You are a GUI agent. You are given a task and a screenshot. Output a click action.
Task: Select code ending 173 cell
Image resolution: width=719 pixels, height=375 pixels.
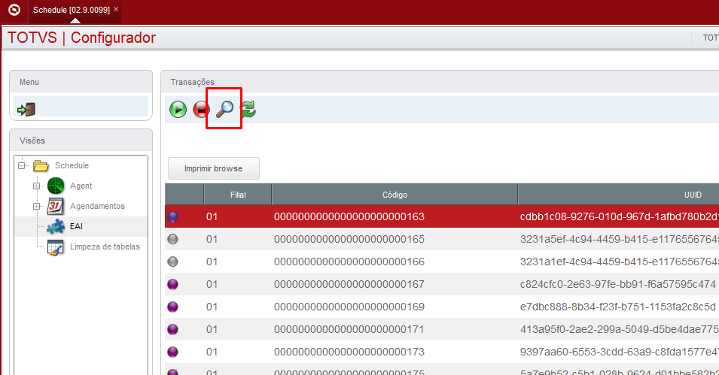[349, 352]
